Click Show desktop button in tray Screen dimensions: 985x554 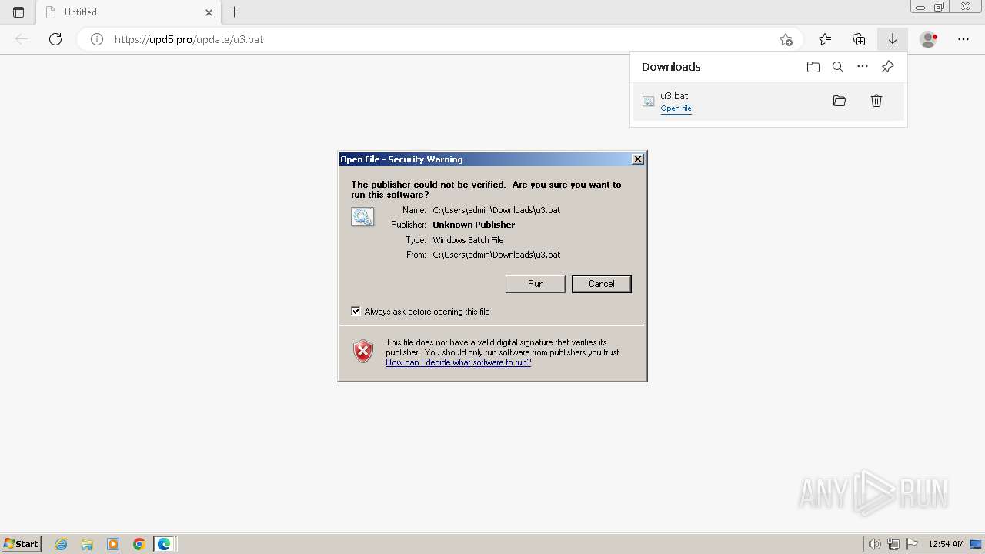coord(977,544)
